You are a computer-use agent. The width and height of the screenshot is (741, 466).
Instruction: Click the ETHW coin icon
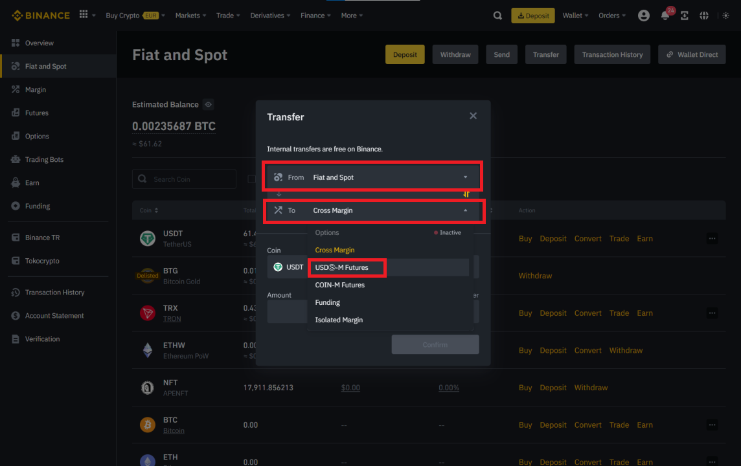[148, 350]
